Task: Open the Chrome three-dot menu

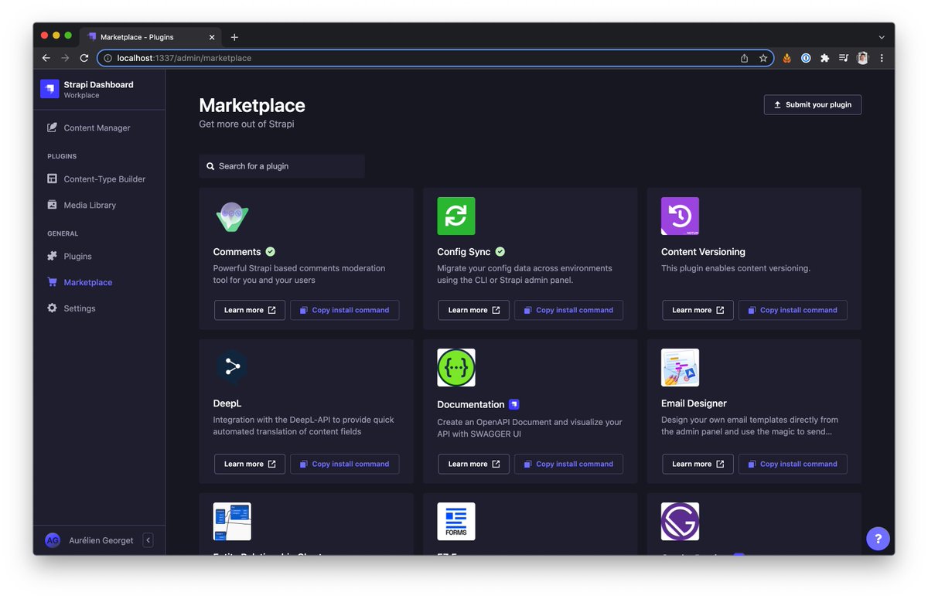Action: pyautogui.click(x=882, y=58)
